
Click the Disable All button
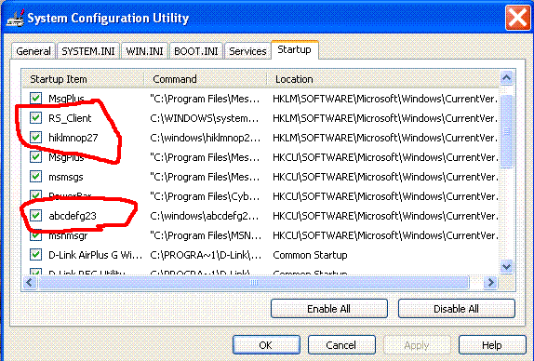pos(457,309)
